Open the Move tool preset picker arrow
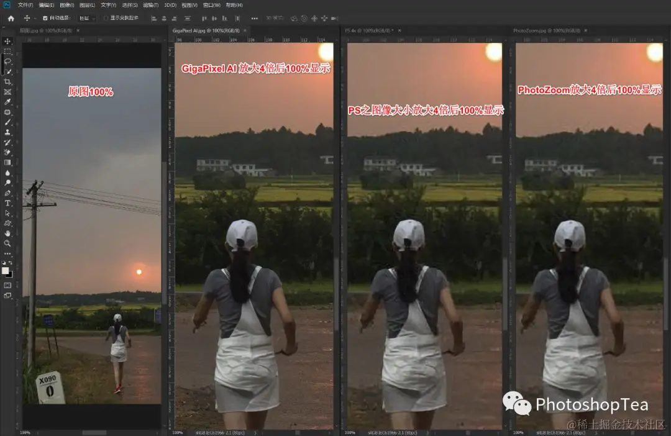 pyautogui.click(x=35, y=19)
